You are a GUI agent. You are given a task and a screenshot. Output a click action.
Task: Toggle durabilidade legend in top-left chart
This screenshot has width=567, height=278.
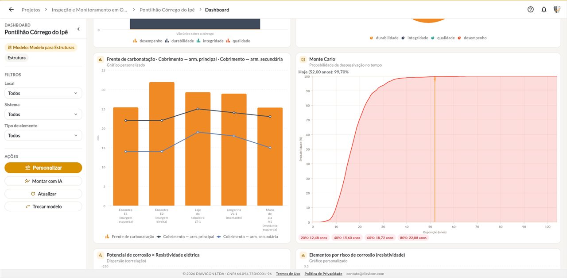pos(179,41)
